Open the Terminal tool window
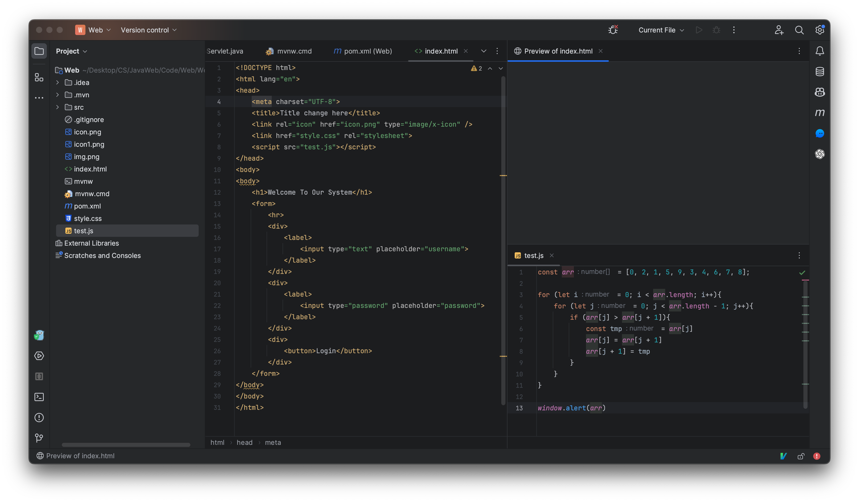The width and height of the screenshot is (859, 502). coord(39,397)
